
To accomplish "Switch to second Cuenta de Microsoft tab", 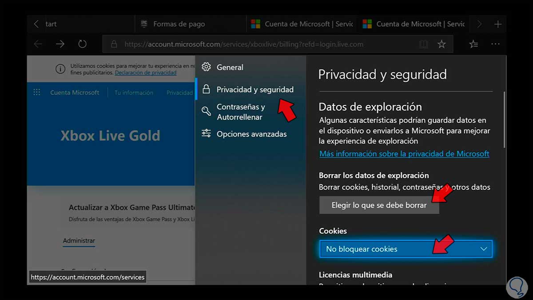I will tap(414, 24).
